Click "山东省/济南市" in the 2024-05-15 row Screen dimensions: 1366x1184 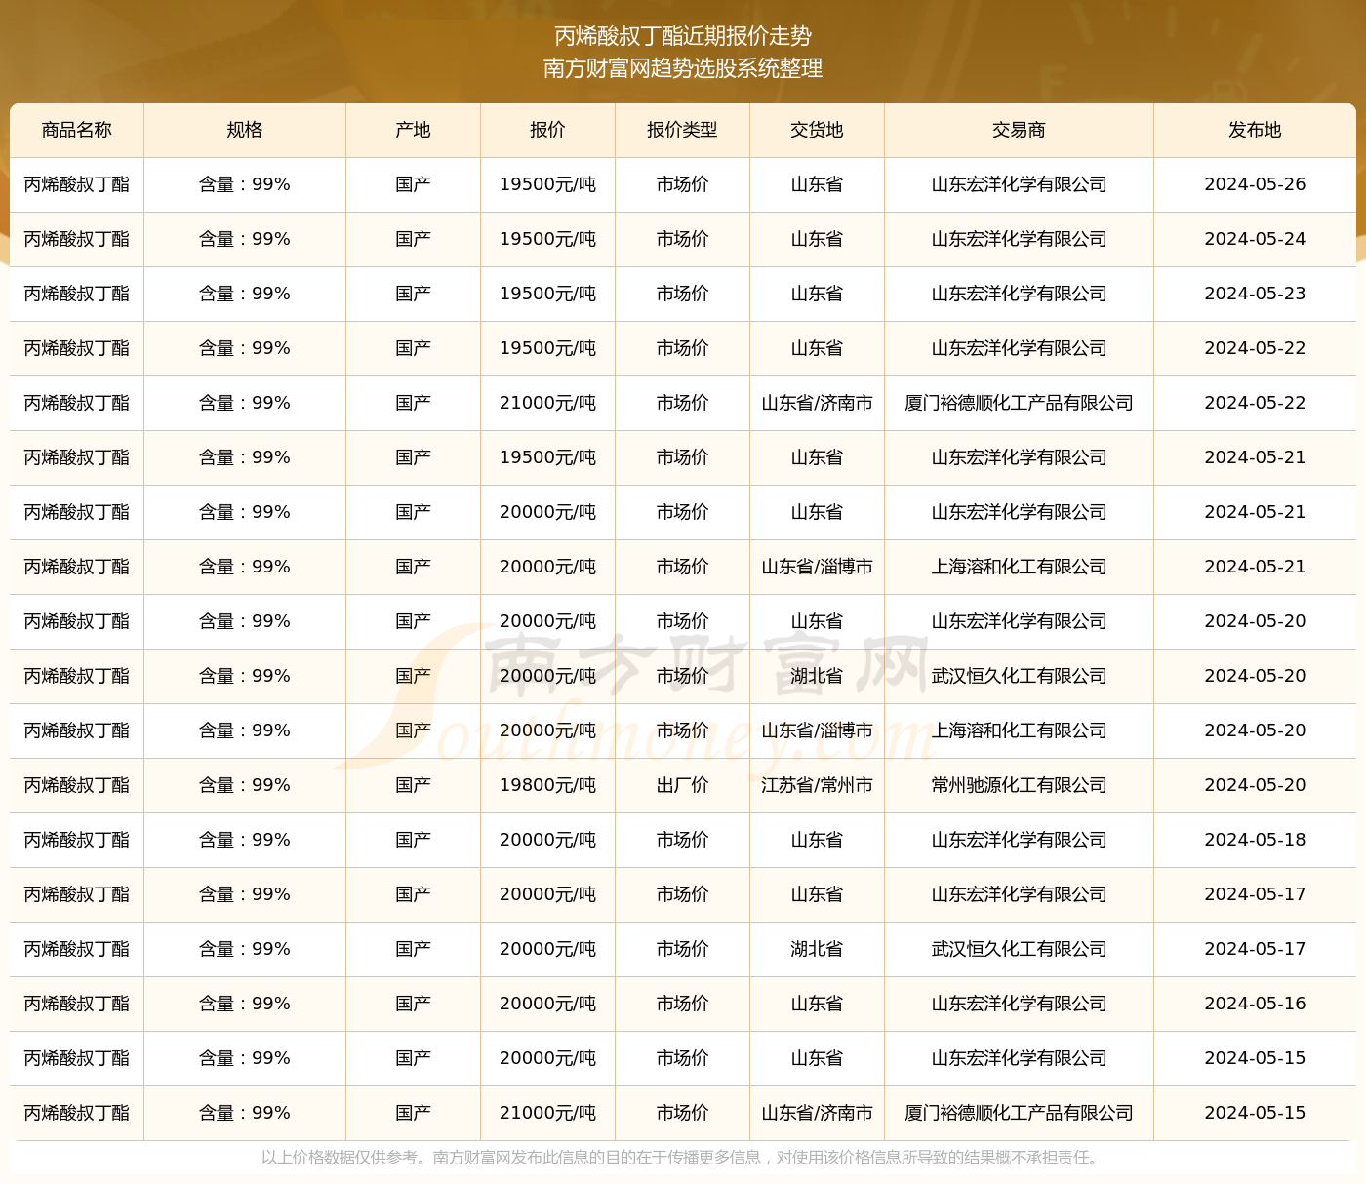coord(817,1113)
